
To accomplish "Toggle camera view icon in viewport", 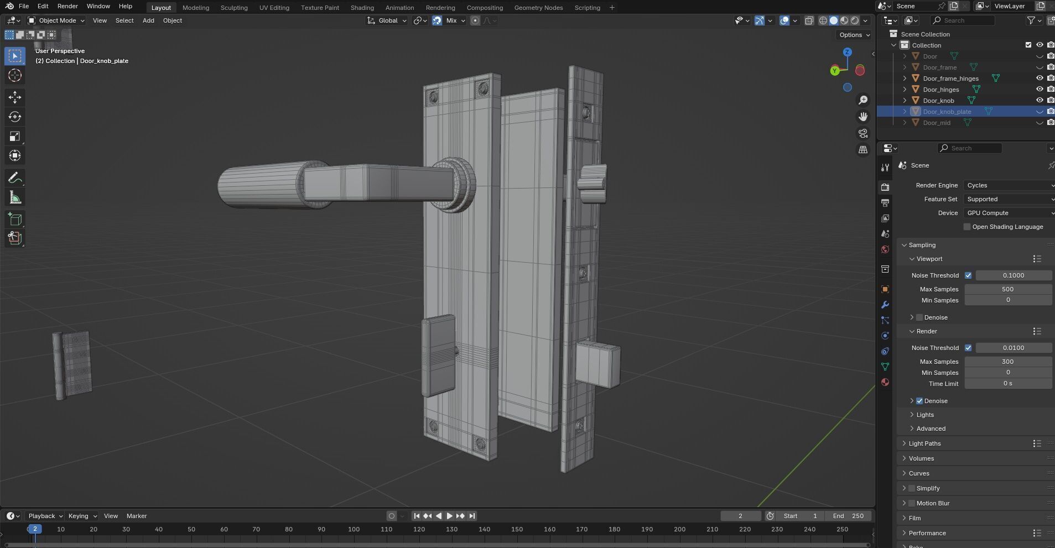I will pyautogui.click(x=863, y=133).
